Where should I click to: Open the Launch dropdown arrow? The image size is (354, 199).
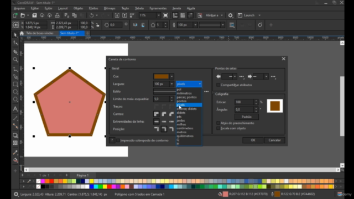tap(259, 15)
